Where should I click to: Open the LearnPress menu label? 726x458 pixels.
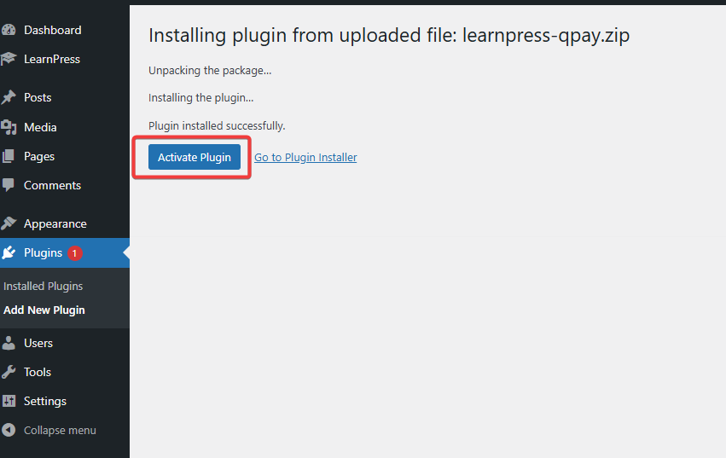coord(52,60)
